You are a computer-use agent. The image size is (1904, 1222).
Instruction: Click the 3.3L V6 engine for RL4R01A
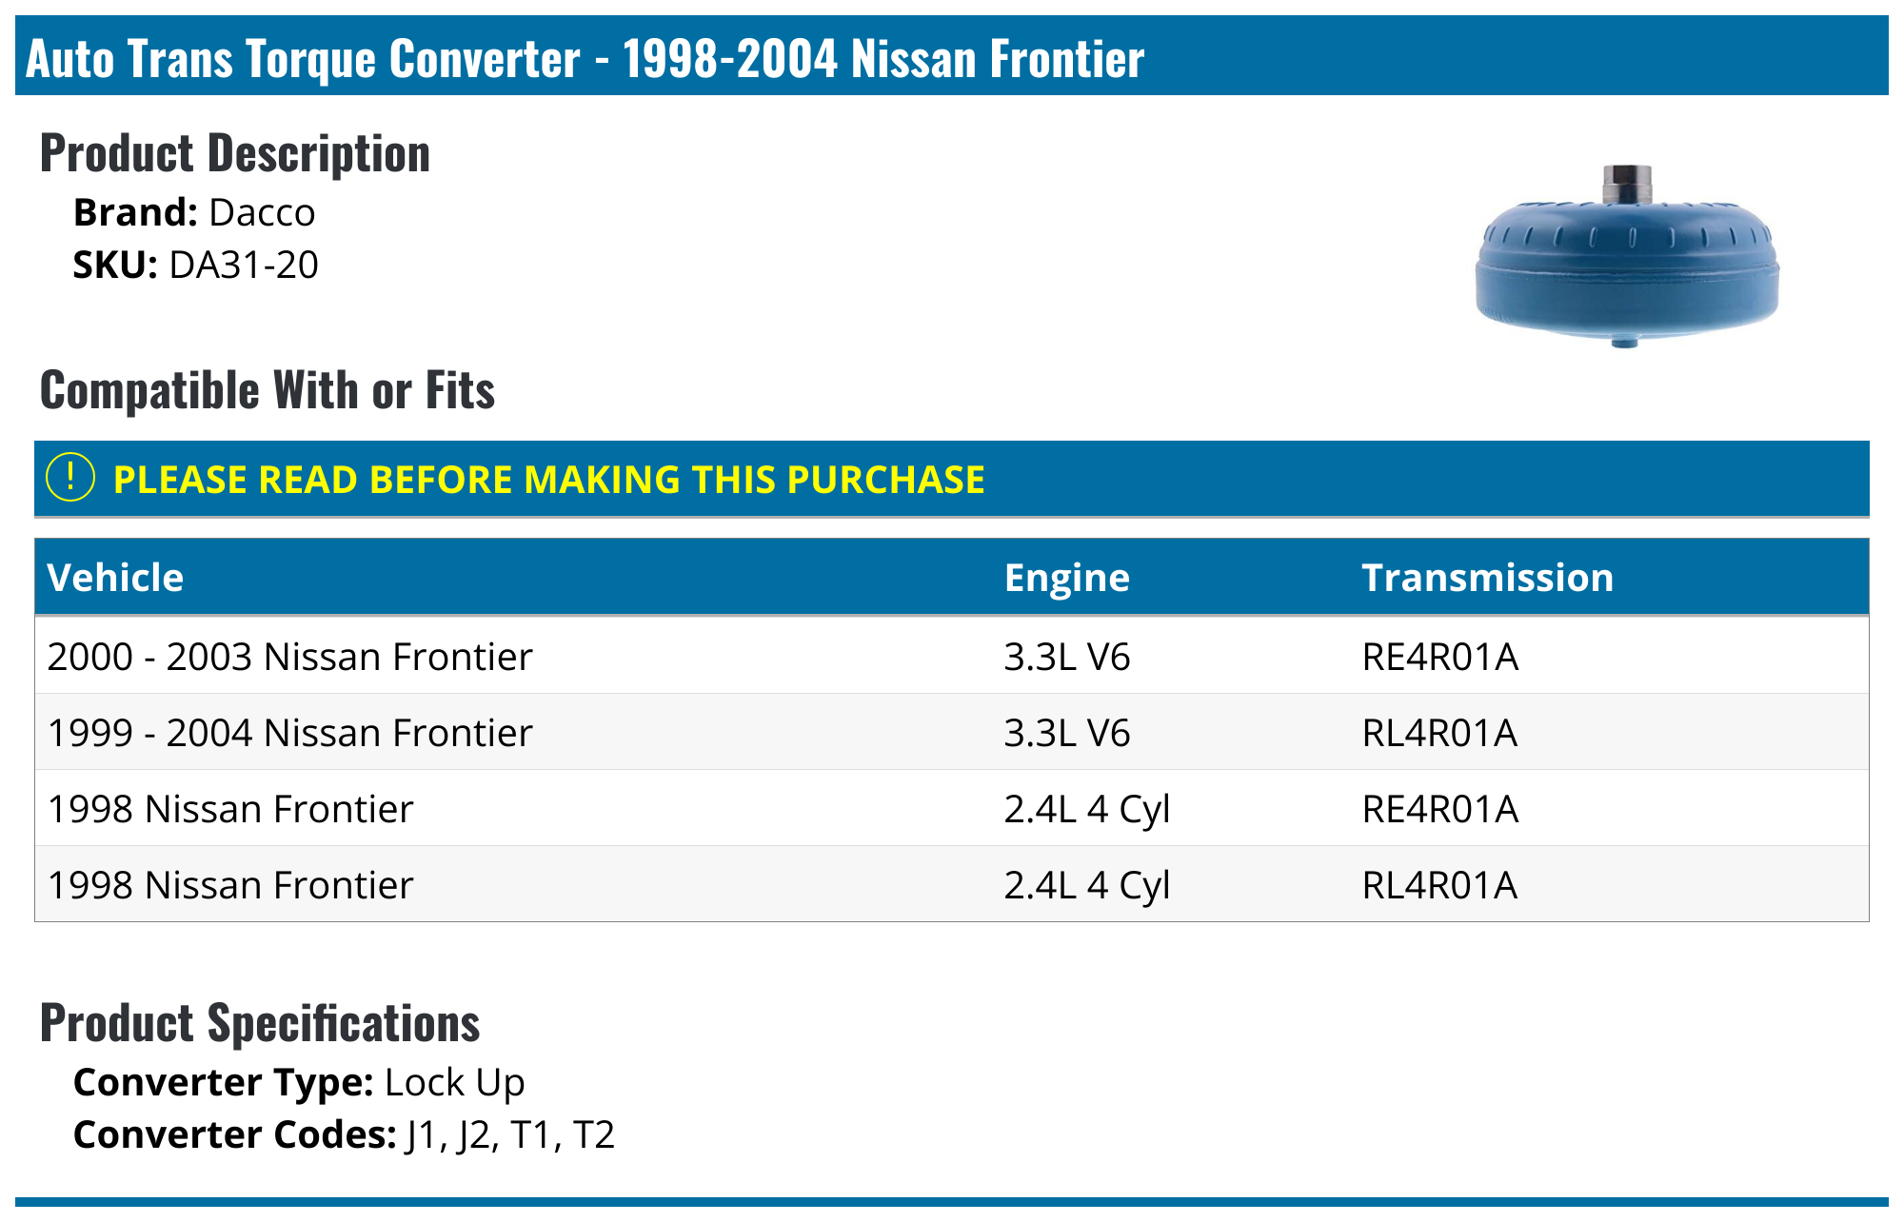tap(1066, 733)
